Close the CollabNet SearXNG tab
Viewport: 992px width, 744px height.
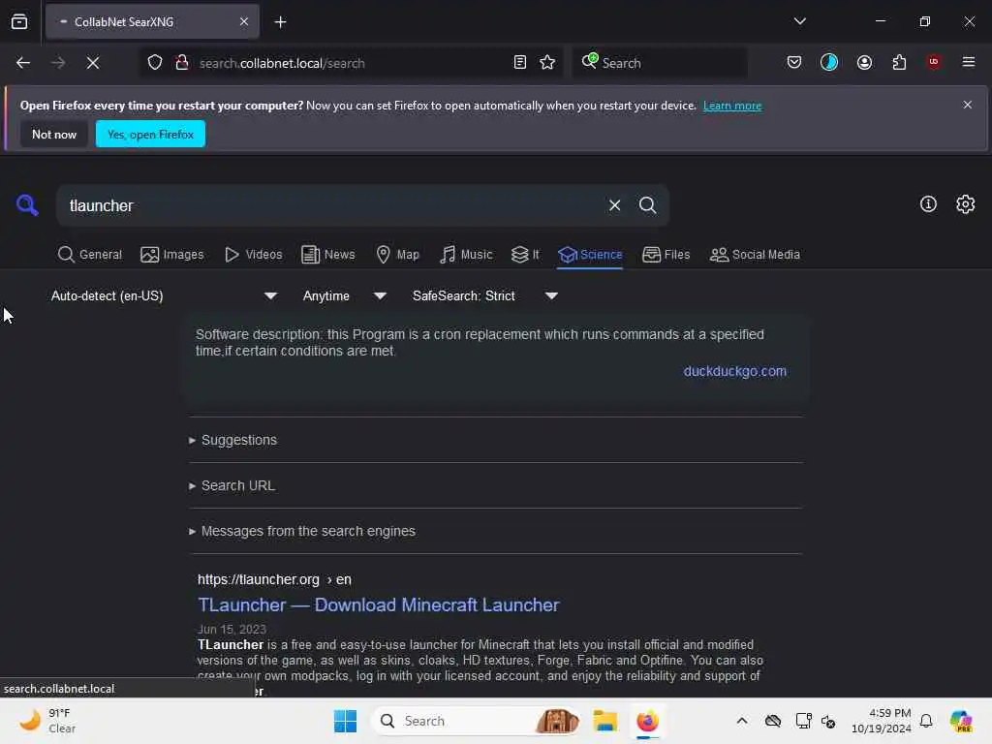244,21
